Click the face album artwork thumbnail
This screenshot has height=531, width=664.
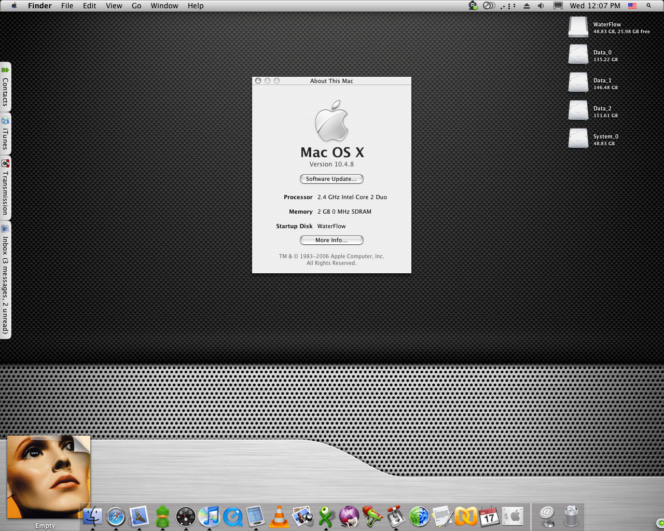point(48,477)
